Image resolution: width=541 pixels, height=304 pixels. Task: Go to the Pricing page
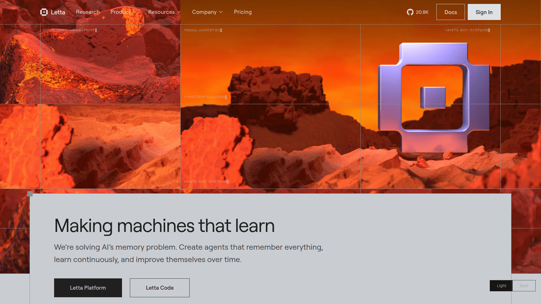point(243,12)
